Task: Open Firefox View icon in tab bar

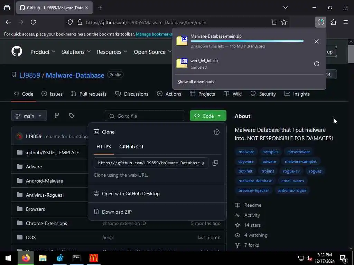Action: (x=7, y=8)
